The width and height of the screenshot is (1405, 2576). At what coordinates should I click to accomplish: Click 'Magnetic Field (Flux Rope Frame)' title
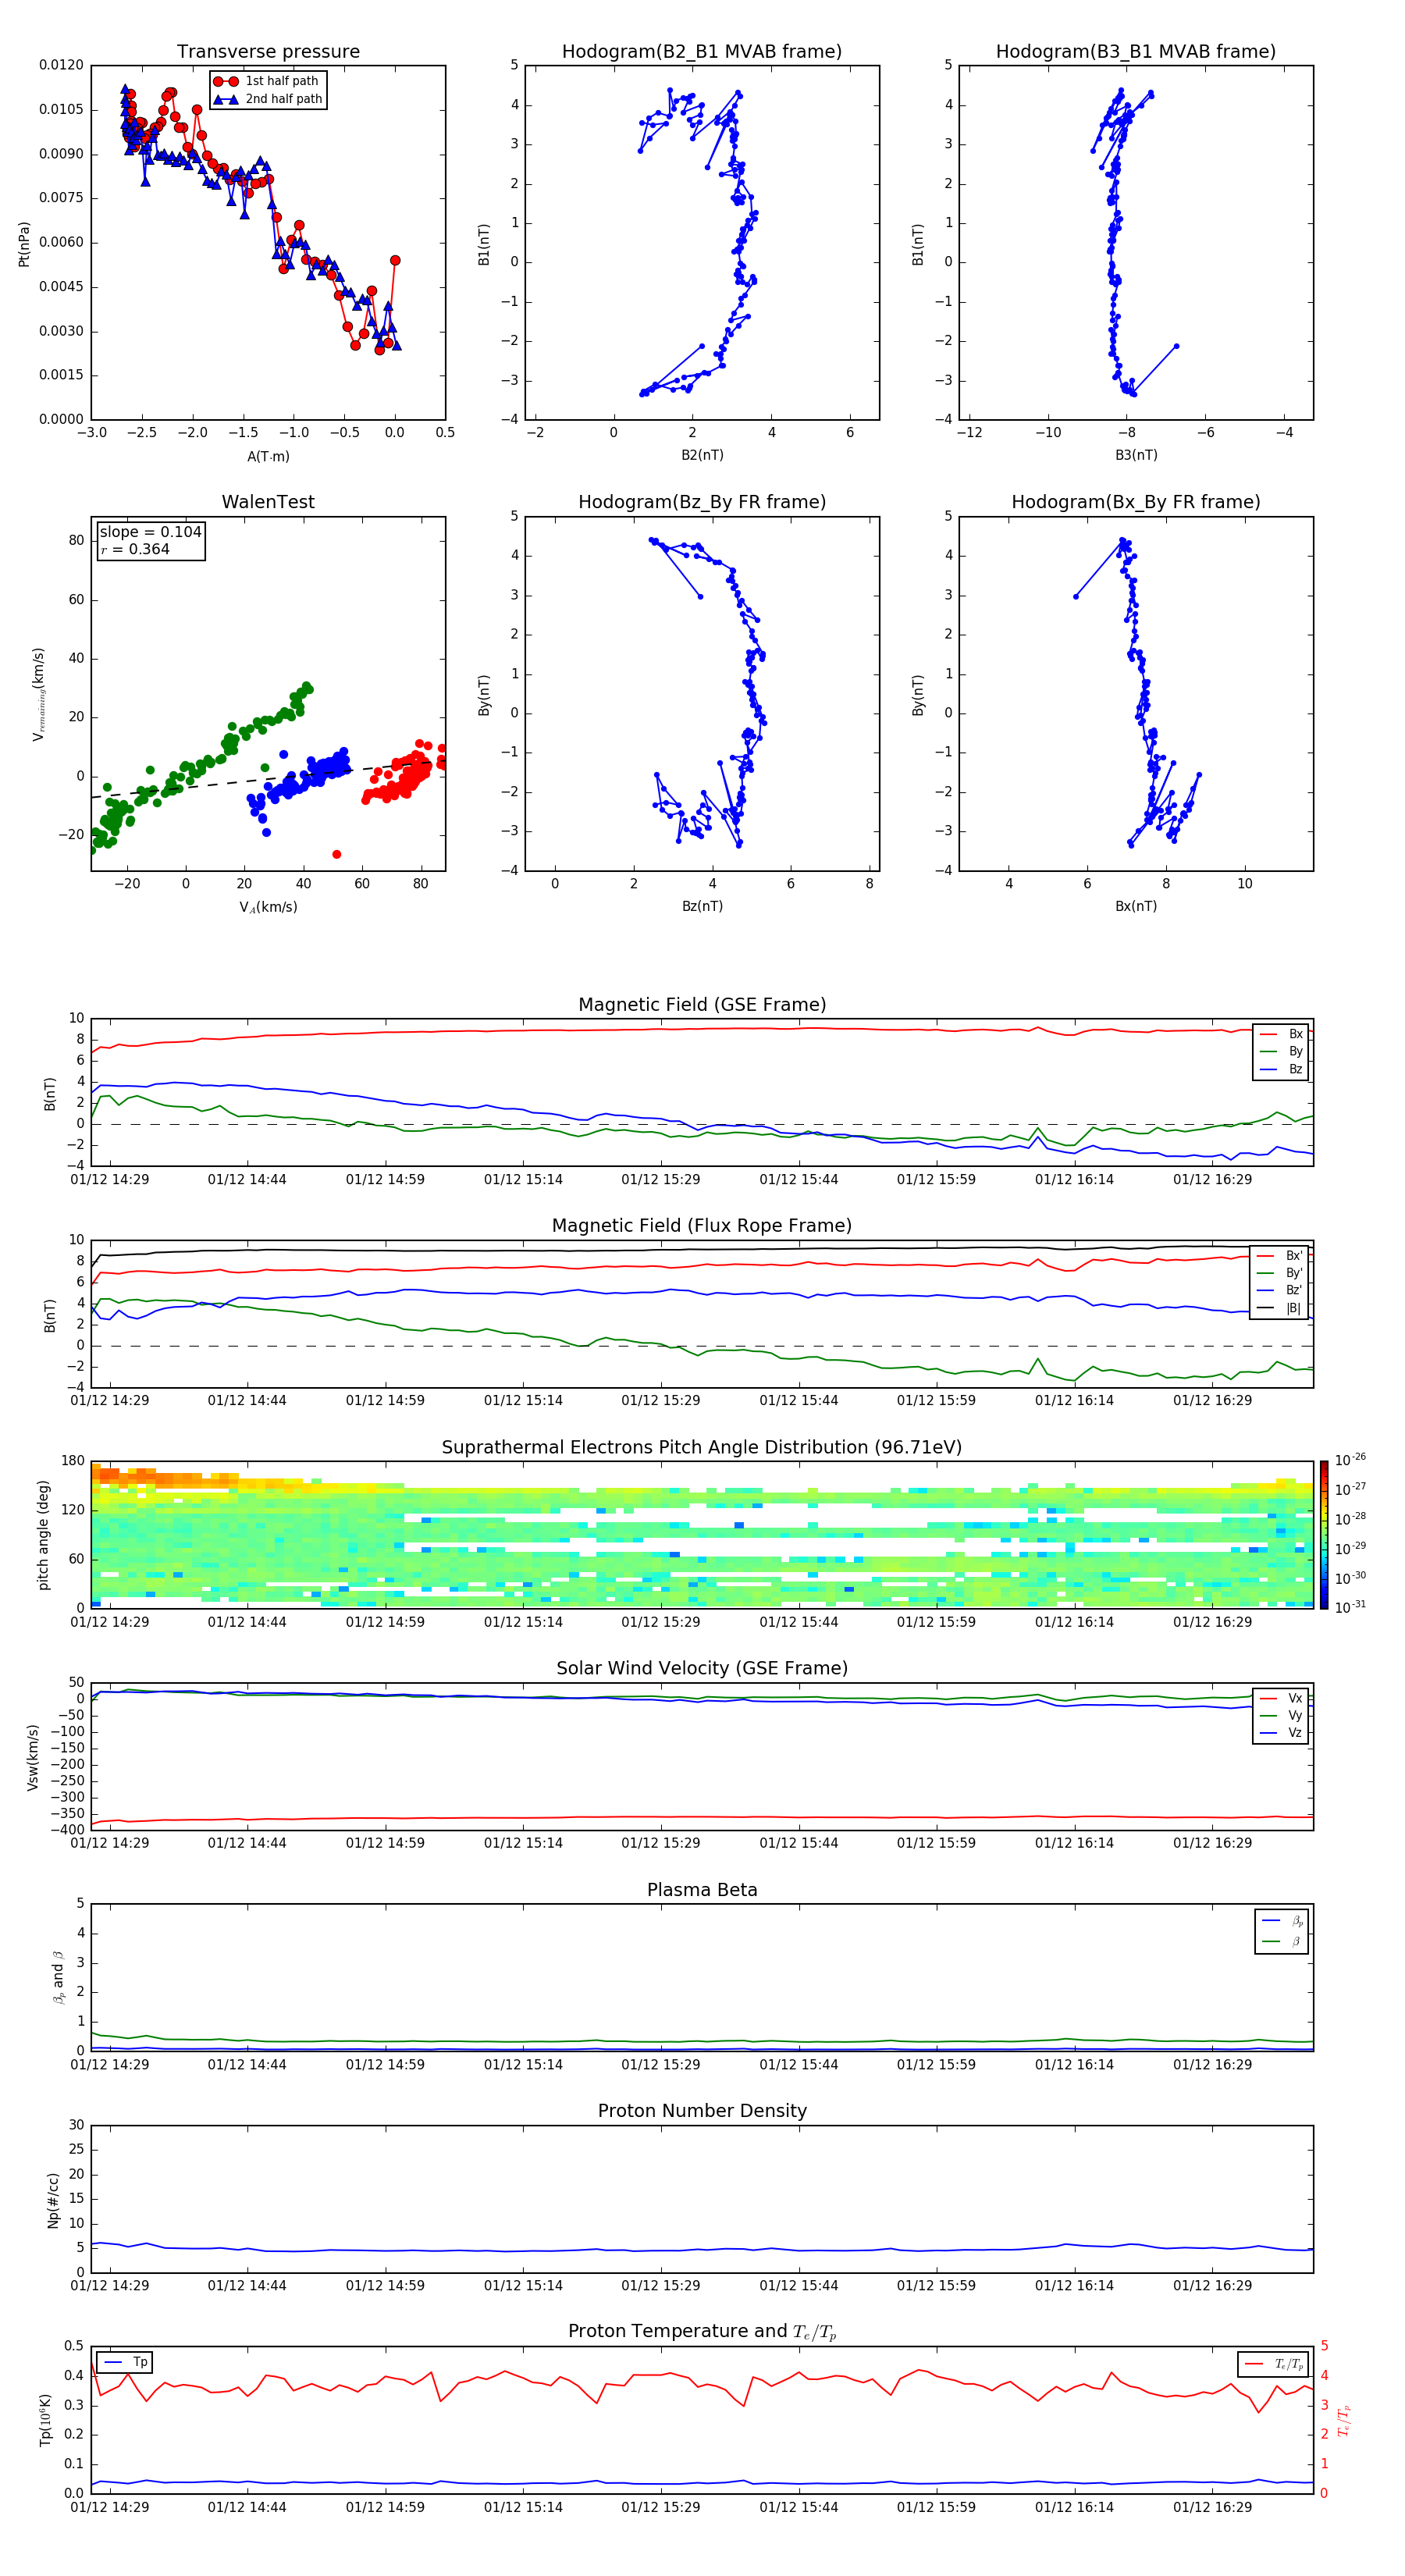pos(702,1226)
